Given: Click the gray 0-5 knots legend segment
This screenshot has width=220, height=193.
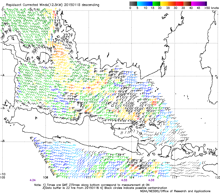Looking at the screenshot, I should (x=133, y=4).
